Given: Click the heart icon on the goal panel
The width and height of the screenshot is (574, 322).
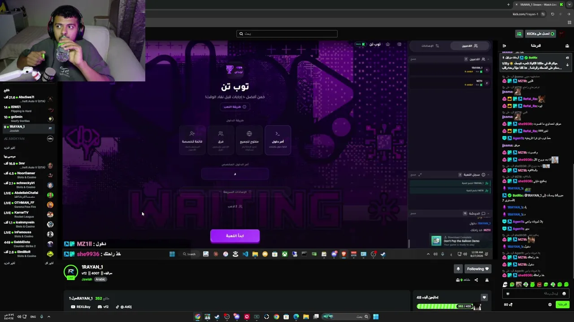Looking at the screenshot, I should point(484,297).
